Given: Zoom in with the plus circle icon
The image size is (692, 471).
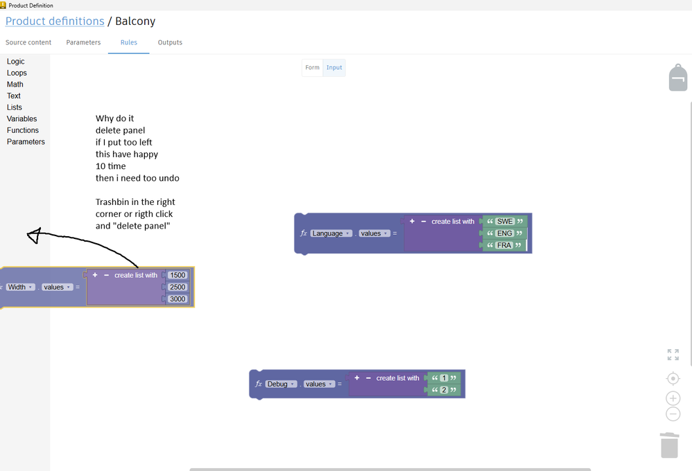Looking at the screenshot, I should (x=673, y=398).
